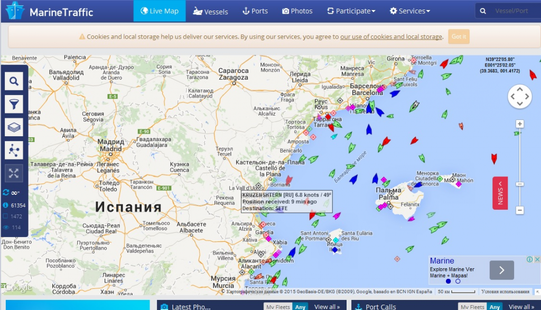
Task: Open the Photos menu item
Action: tap(297, 11)
